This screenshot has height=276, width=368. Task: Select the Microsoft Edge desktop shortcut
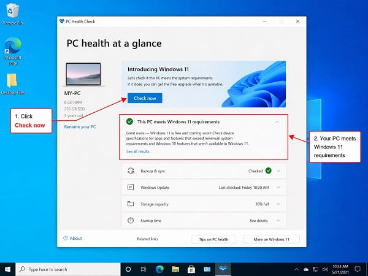pos(13,51)
